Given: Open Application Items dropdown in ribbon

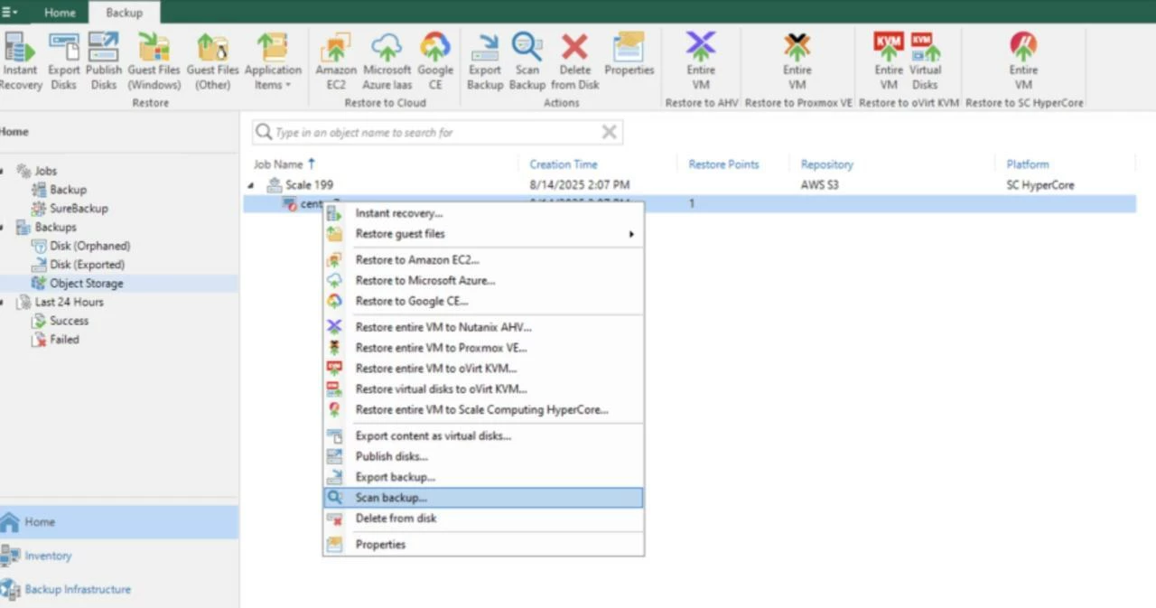Looking at the screenshot, I should (272, 61).
